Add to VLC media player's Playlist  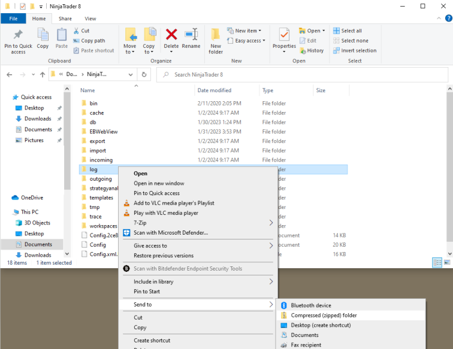point(198,203)
